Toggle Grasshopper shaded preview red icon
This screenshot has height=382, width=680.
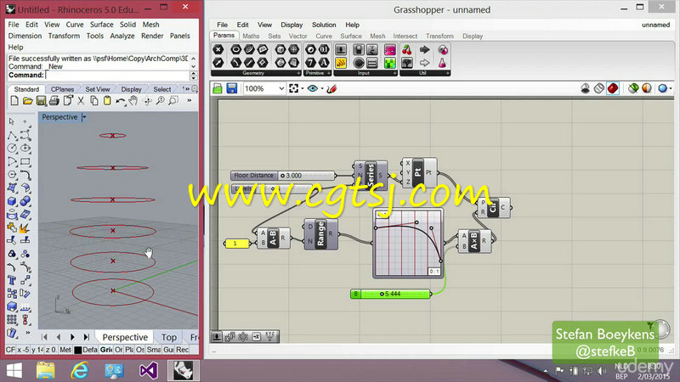click(x=612, y=88)
